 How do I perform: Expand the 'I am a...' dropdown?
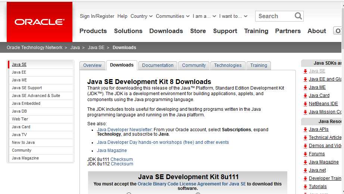click(204, 16)
